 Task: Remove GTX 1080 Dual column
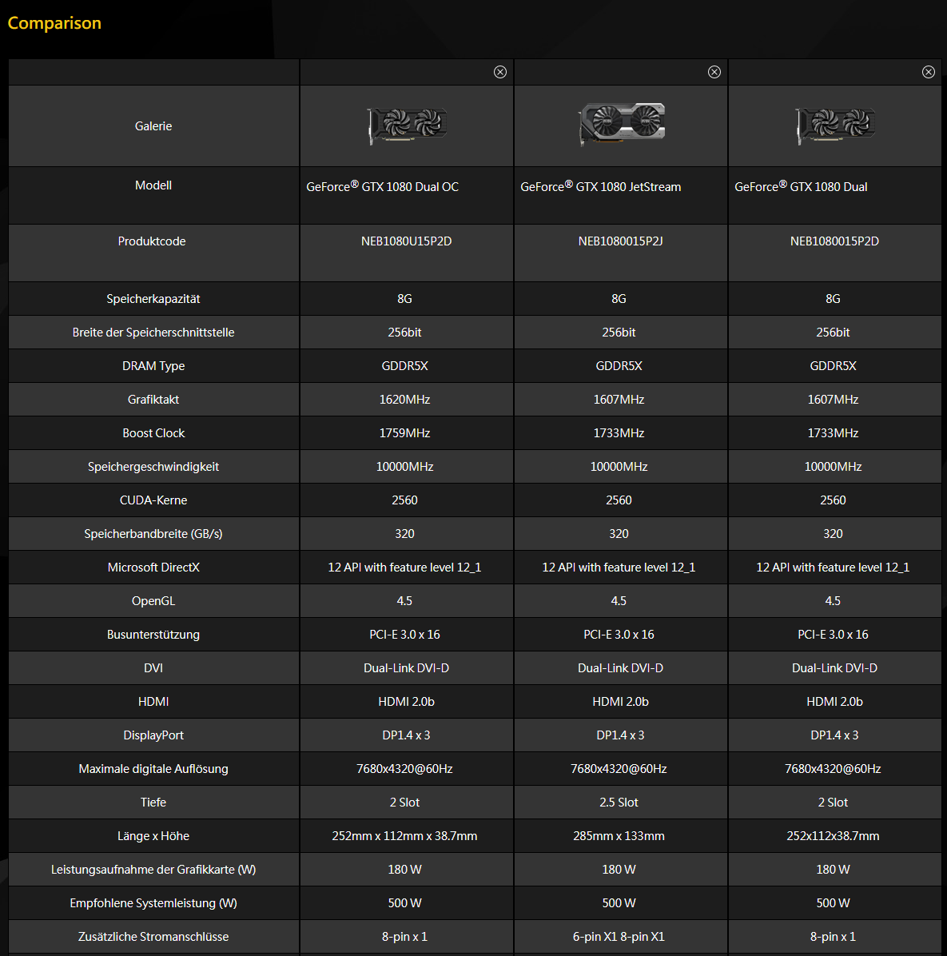tap(928, 72)
